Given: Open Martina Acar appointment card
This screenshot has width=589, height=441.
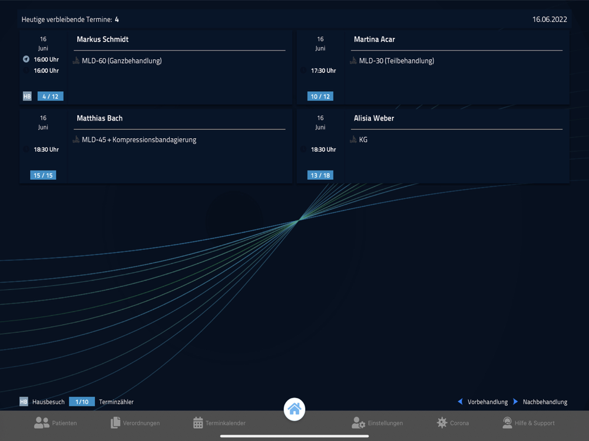Looking at the screenshot, I should [433, 67].
